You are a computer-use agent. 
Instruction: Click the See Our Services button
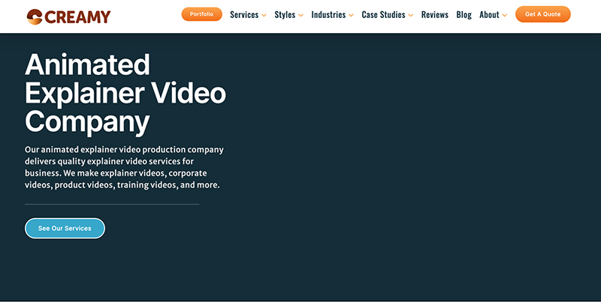[x=65, y=229]
